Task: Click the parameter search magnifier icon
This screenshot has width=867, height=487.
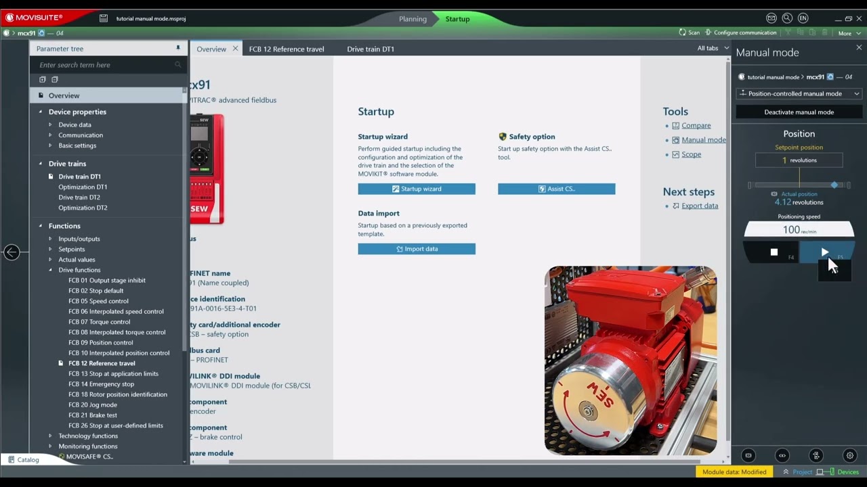Action: point(178,65)
